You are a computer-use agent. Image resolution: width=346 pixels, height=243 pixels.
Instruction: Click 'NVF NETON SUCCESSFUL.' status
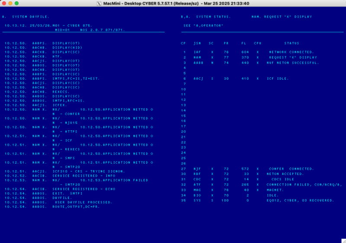(293, 63)
